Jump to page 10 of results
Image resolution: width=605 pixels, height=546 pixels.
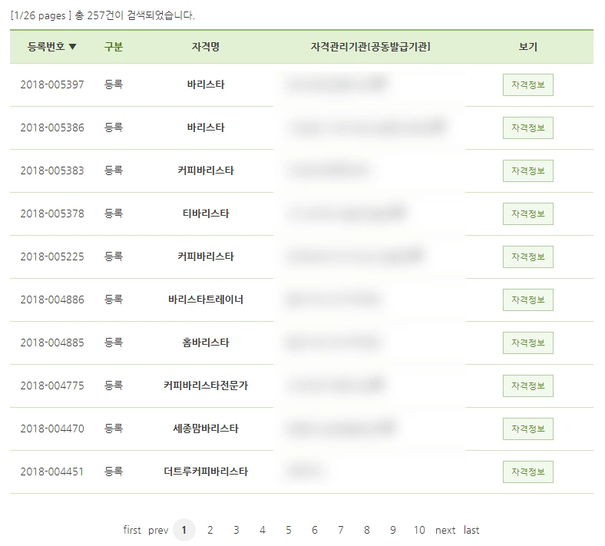click(419, 530)
